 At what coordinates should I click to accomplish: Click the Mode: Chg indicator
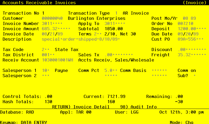tap(182, 122)
